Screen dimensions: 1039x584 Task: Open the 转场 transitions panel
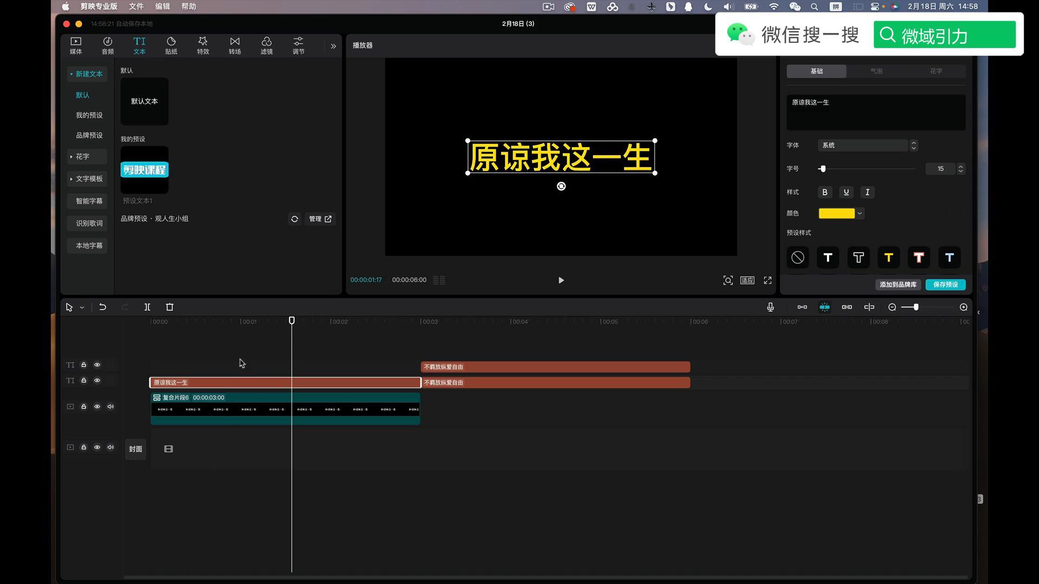click(235, 45)
